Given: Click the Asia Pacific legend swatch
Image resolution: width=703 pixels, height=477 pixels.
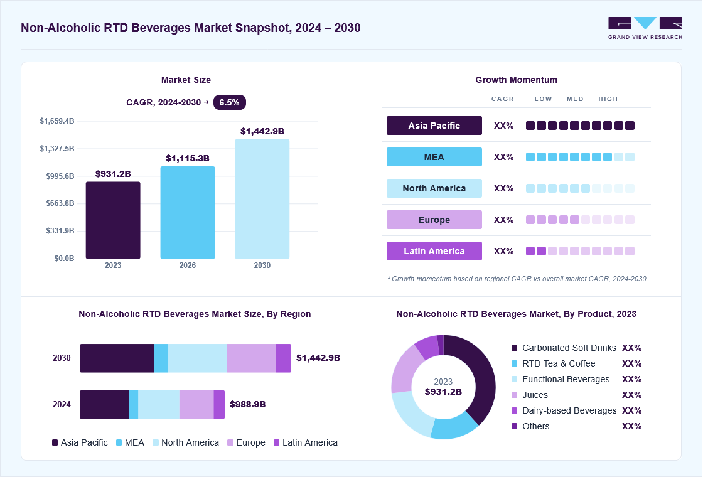Looking at the screenshot, I should [55, 442].
